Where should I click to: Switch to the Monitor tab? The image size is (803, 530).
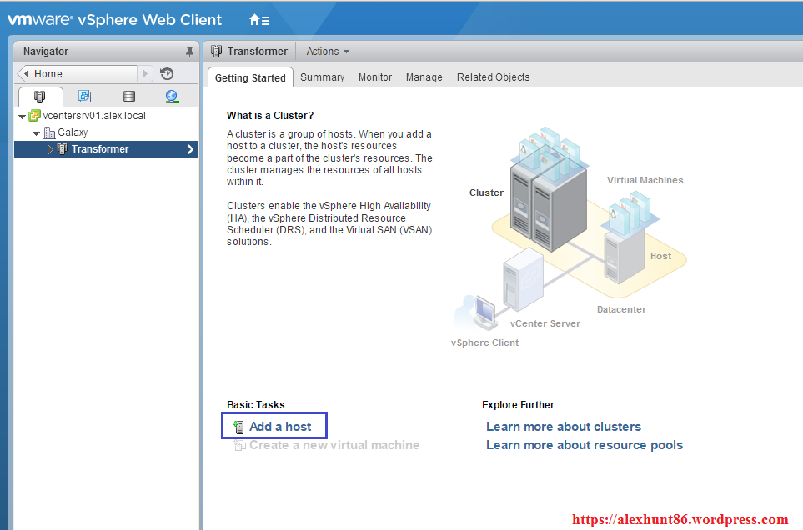click(375, 77)
